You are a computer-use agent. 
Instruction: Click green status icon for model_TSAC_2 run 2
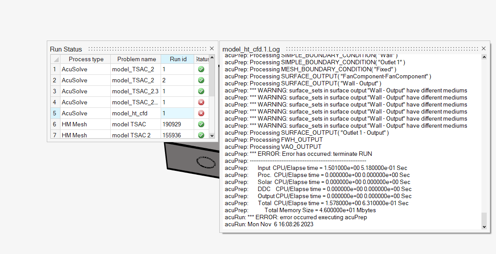(x=201, y=80)
